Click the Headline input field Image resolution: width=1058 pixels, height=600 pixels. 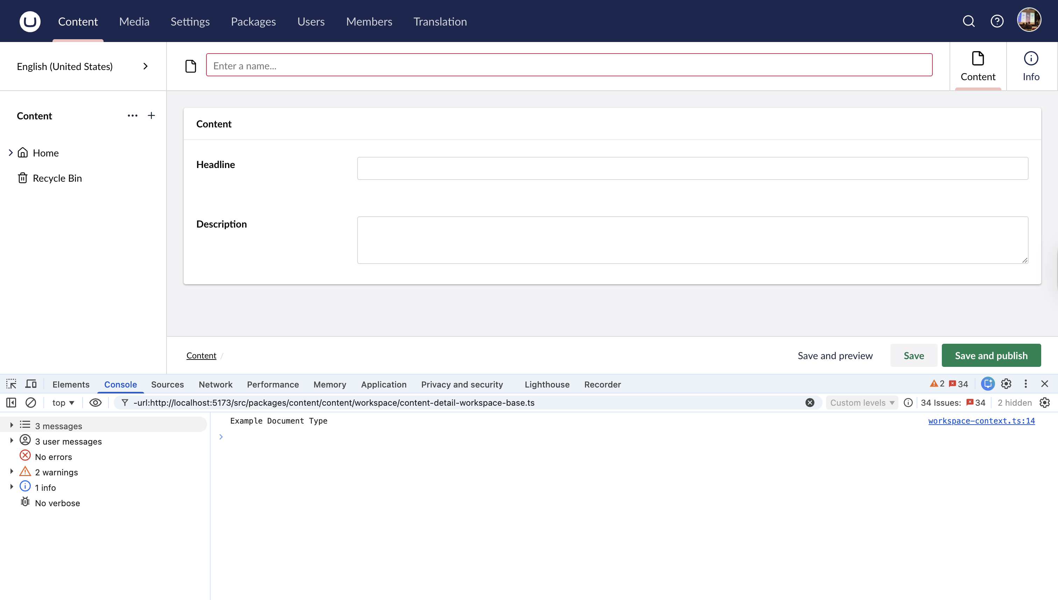tap(693, 168)
